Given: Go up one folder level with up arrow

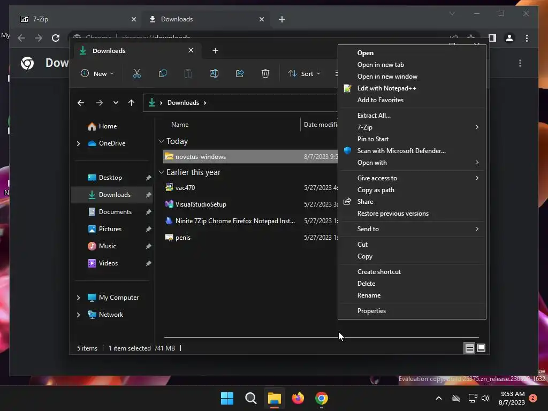Looking at the screenshot, I should coord(132,103).
